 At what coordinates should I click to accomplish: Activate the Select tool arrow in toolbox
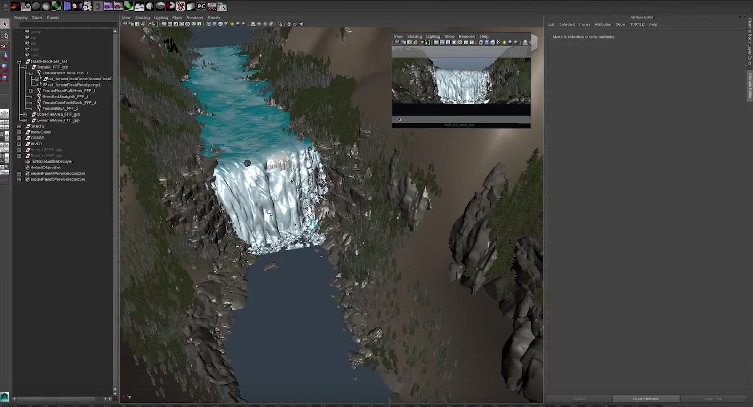(x=5, y=24)
